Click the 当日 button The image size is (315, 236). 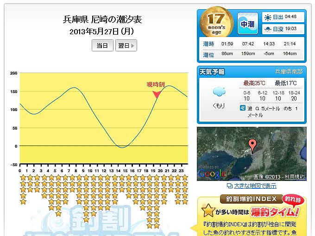(102, 45)
